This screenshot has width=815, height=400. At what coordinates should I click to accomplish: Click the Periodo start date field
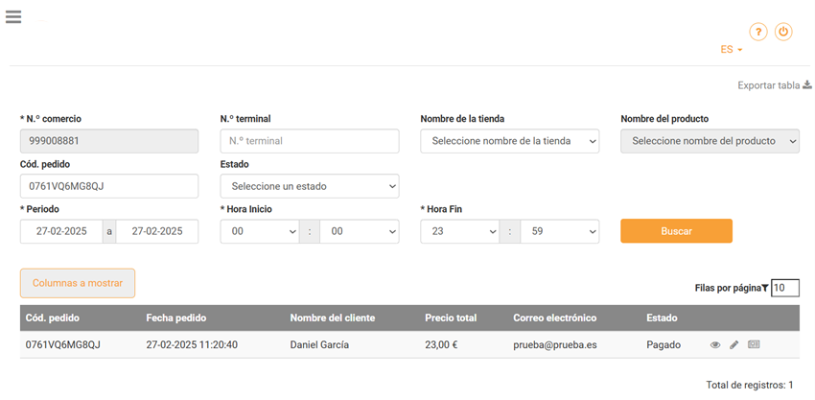(61, 231)
